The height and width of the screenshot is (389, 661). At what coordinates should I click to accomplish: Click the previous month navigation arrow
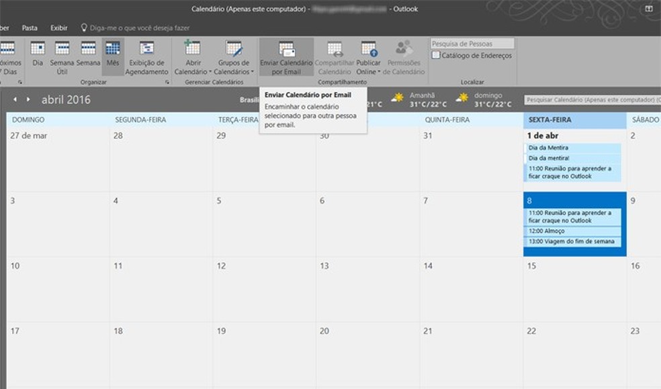[17, 98]
